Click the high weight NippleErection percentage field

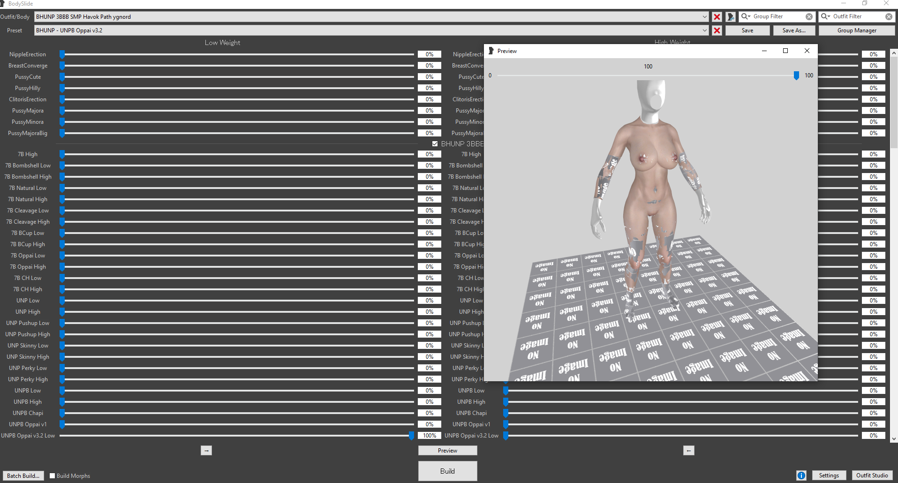point(873,54)
